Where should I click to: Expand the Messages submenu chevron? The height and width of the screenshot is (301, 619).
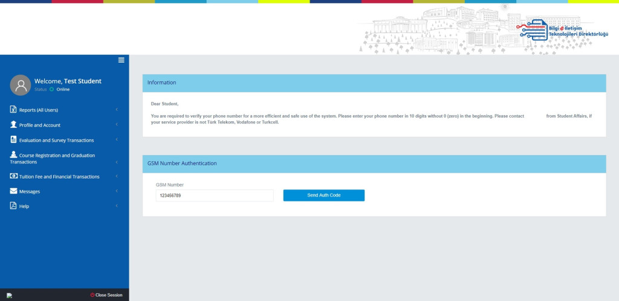116,191
